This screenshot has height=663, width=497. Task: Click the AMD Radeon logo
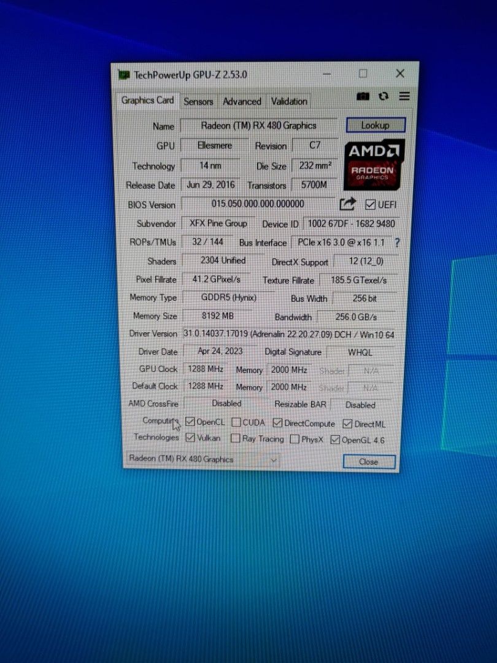point(374,165)
